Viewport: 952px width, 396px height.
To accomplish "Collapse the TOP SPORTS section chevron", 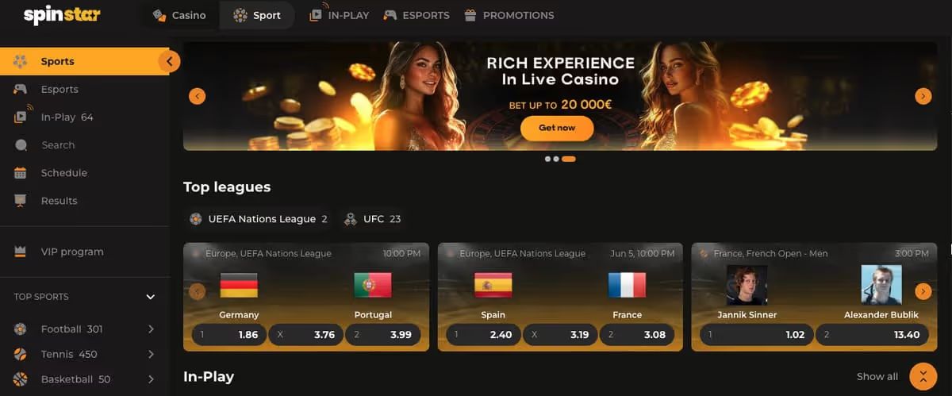I will click(x=151, y=297).
